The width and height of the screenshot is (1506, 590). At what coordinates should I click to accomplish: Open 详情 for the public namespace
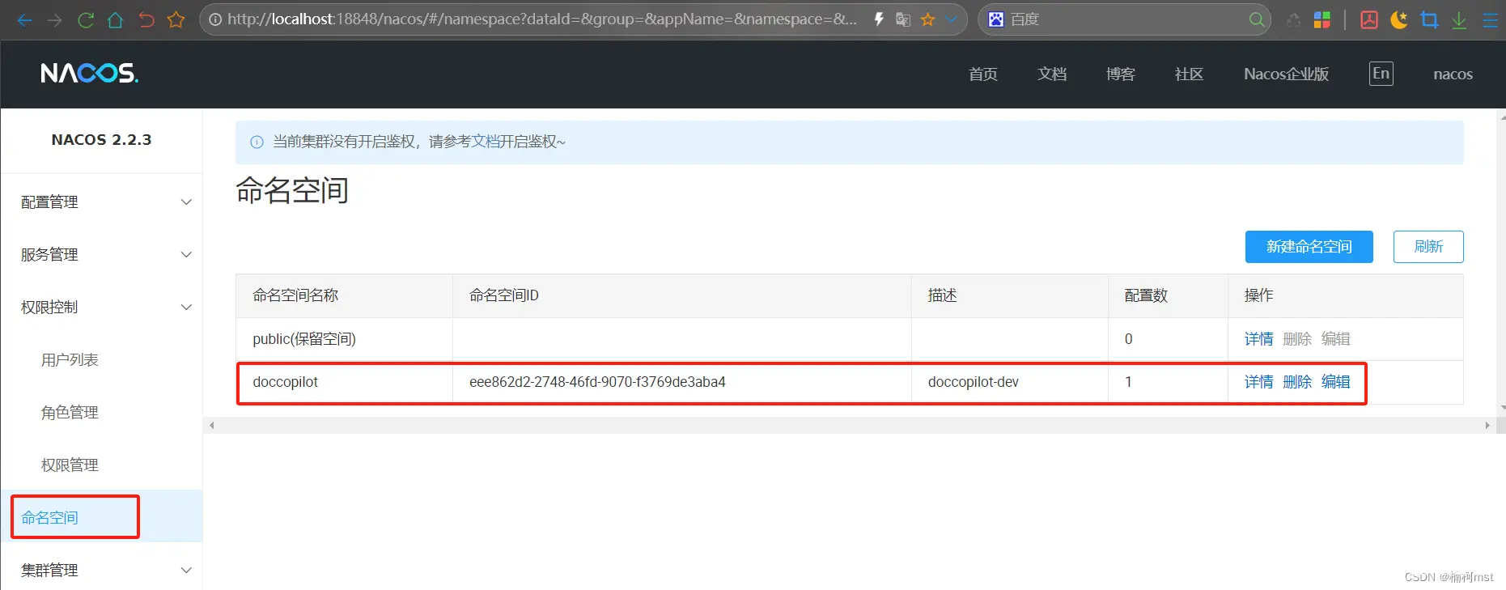pyautogui.click(x=1258, y=339)
